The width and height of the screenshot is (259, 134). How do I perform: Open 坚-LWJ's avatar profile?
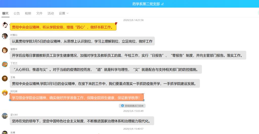coord(5,116)
